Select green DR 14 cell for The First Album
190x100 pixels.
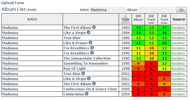tap(138, 27)
